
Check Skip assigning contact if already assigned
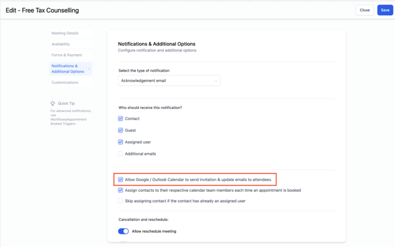point(120,201)
